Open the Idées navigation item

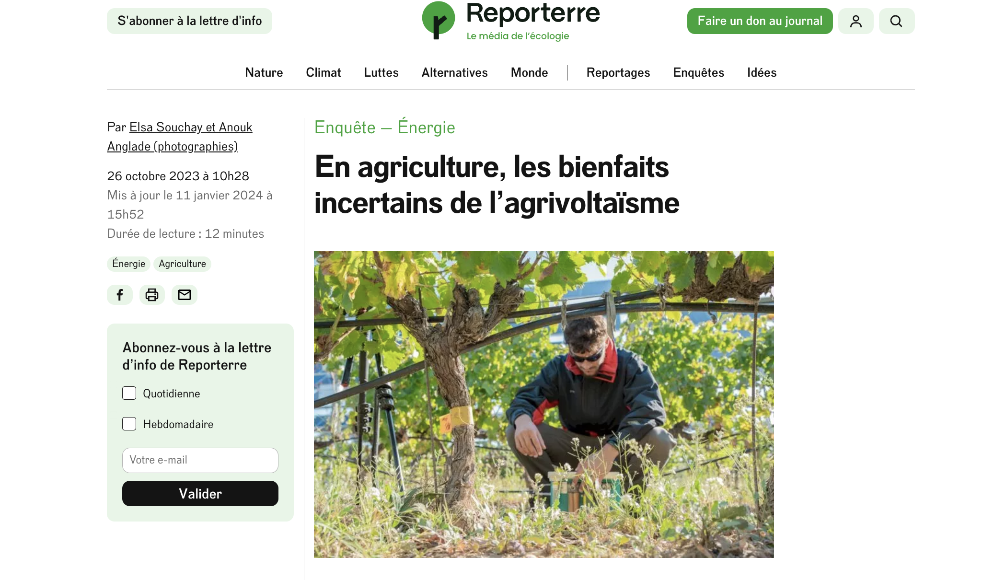pos(762,72)
